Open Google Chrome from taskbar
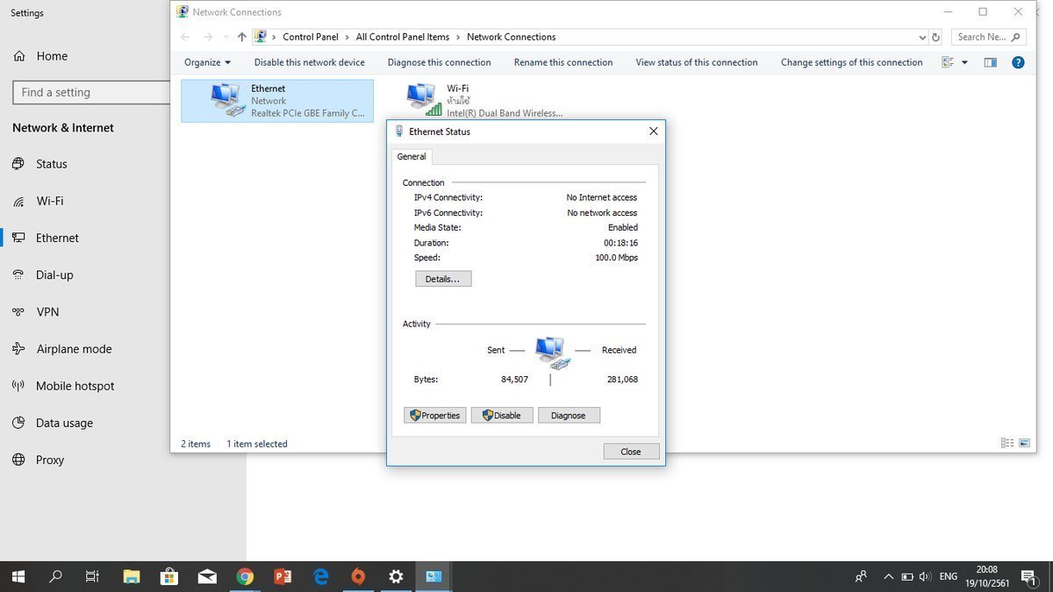1053x592 pixels. (x=245, y=576)
